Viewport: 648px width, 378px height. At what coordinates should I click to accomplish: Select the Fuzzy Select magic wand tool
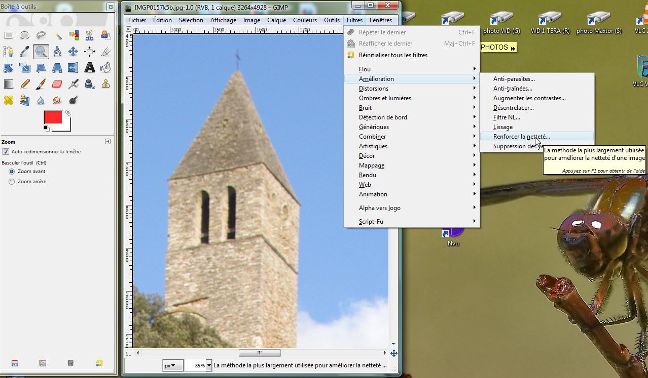[x=57, y=35]
